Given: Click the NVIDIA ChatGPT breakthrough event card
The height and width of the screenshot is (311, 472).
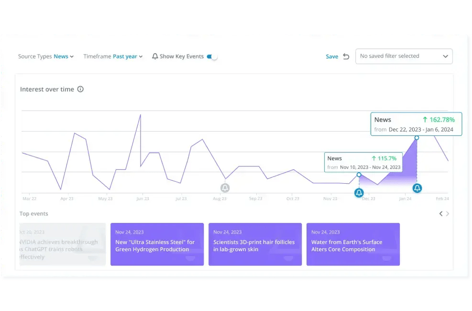Looking at the screenshot, I should (x=63, y=244).
